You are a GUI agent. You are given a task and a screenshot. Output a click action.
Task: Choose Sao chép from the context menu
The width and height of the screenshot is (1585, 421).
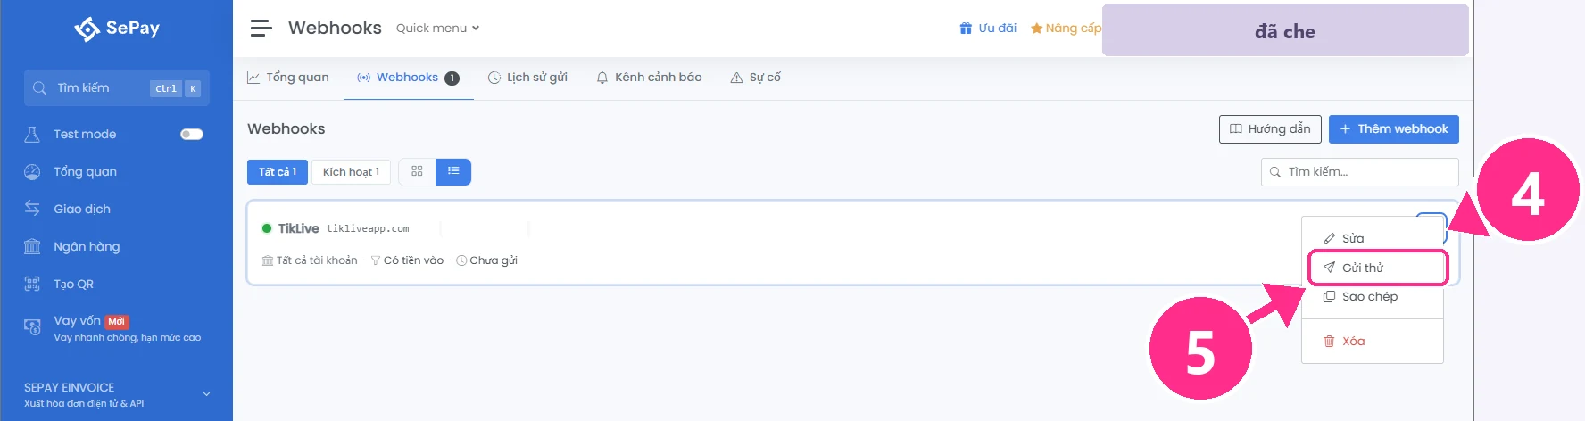(x=1373, y=297)
